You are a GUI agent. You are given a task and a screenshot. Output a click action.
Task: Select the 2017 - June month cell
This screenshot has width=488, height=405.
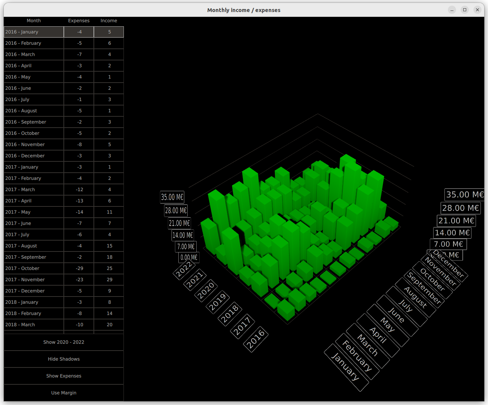(34, 223)
